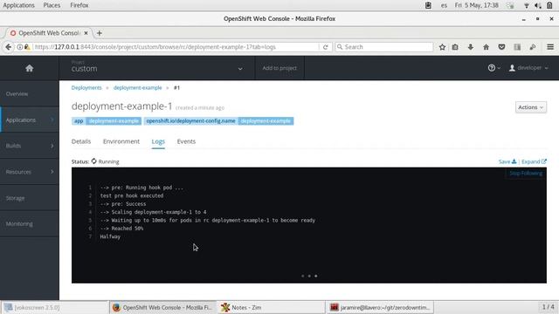Click Add to project button

pos(279,68)
